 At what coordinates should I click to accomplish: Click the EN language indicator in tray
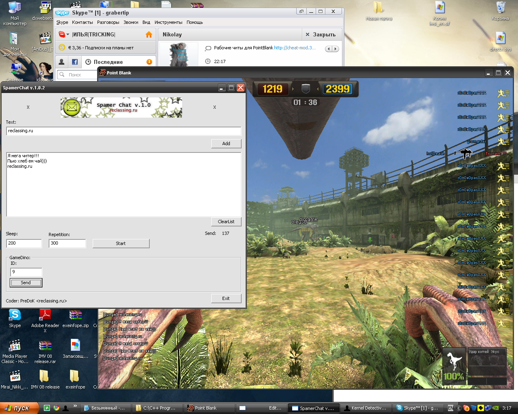pos(451,408)
